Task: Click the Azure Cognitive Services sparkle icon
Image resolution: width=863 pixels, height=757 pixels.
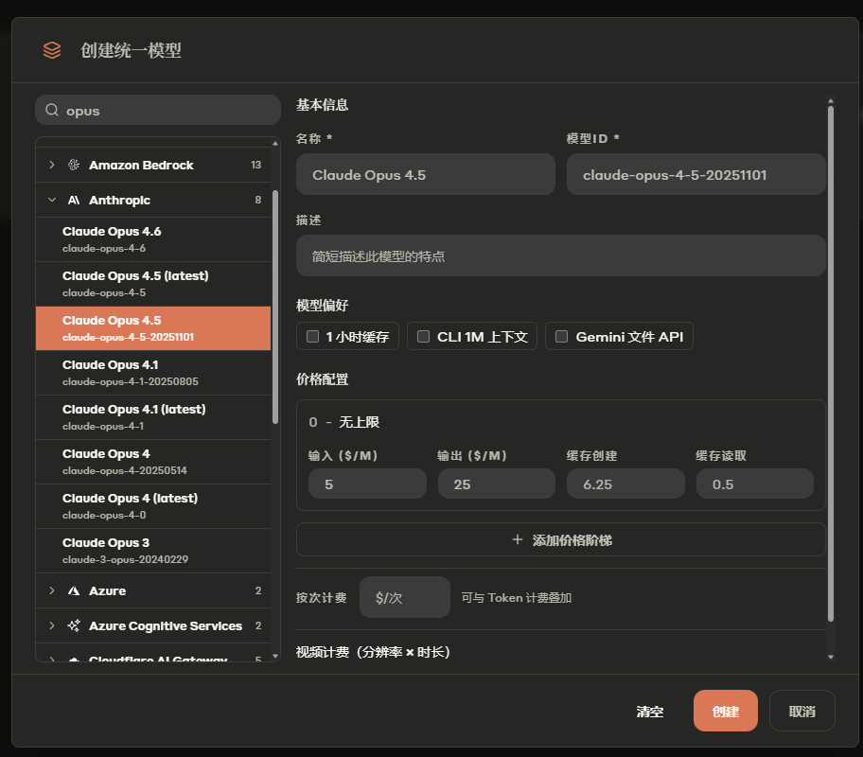Action: pyautogui.click(x=74, y=625)
